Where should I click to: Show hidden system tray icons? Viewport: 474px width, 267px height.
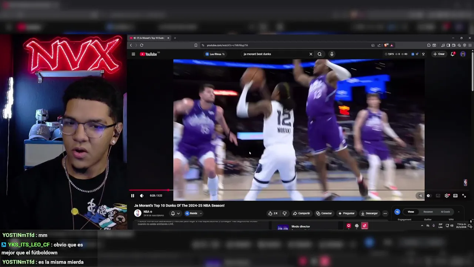422,225
